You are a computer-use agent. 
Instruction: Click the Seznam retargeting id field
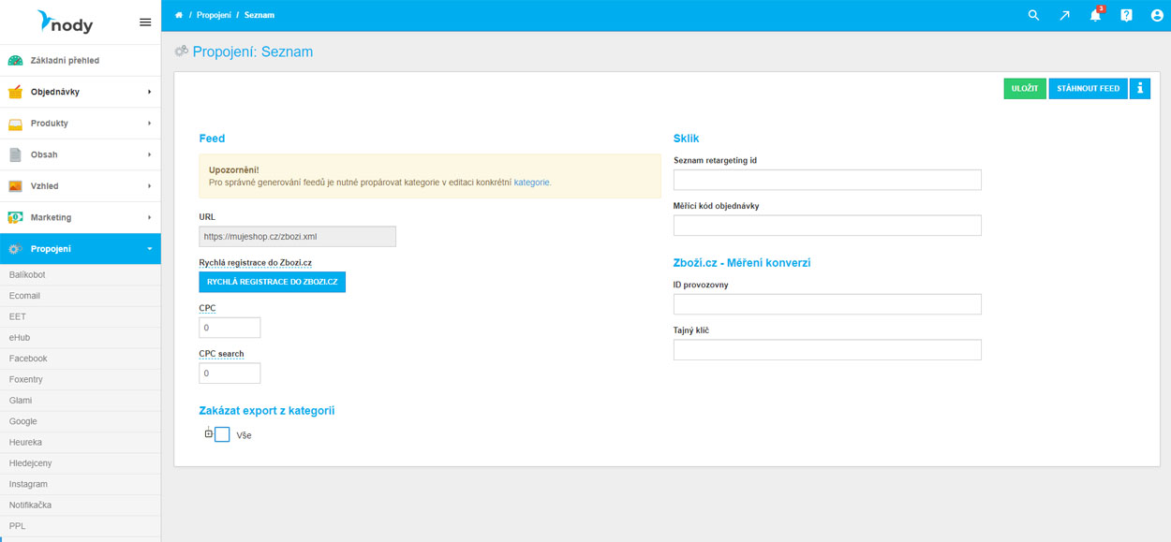827,180
